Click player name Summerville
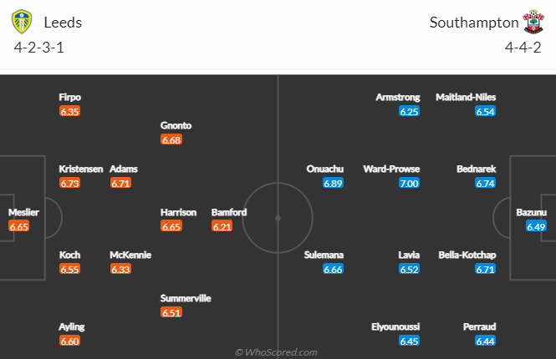 pos(186,298)
